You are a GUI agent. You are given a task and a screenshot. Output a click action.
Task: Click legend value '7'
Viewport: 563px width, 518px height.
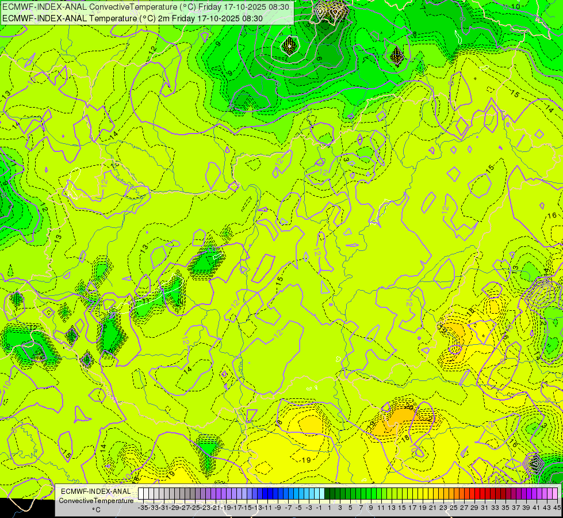pyautogui.click(x=361, y=508)
